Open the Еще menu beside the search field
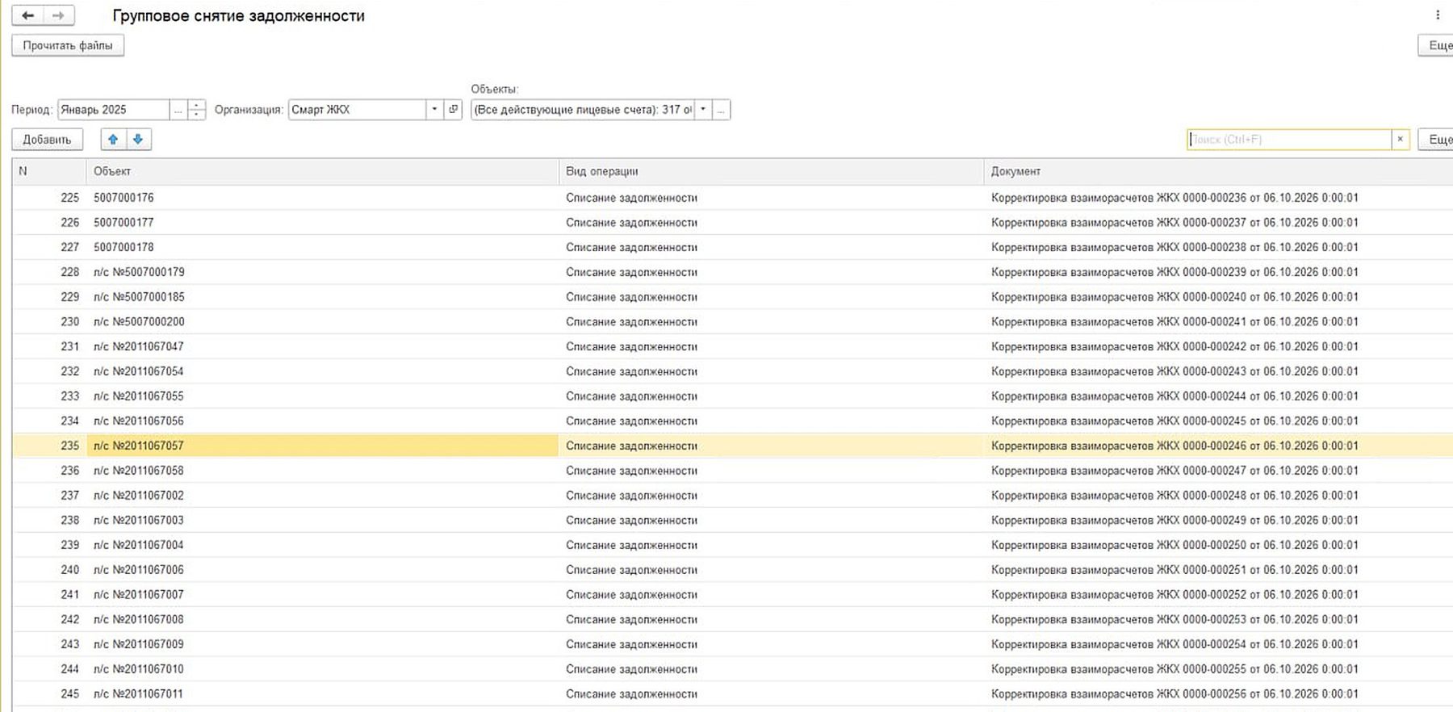The height and width of the screenshot is (712, 1453). pos(1437,140)
